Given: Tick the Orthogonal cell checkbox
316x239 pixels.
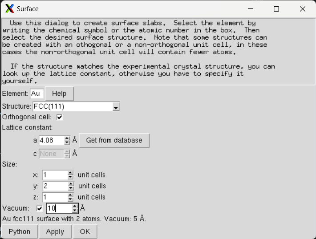Looking at the screenshot, I should tap(60, 117).
